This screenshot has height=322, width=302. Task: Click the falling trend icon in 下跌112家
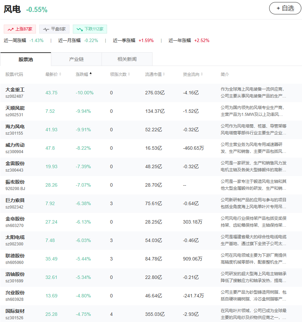pyautogui.click(x=79, y=29)
